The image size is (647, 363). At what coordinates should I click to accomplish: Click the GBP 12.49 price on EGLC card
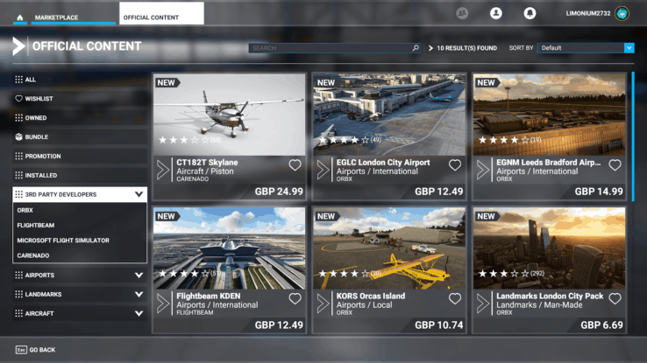click(438, 192)
